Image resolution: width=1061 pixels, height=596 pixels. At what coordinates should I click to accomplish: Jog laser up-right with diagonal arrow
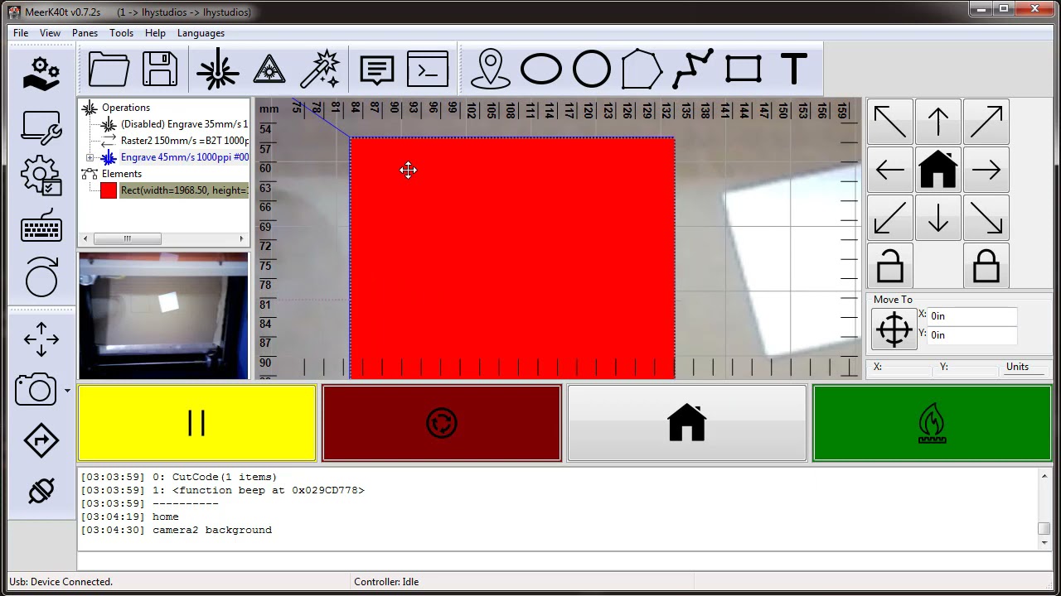986,122
